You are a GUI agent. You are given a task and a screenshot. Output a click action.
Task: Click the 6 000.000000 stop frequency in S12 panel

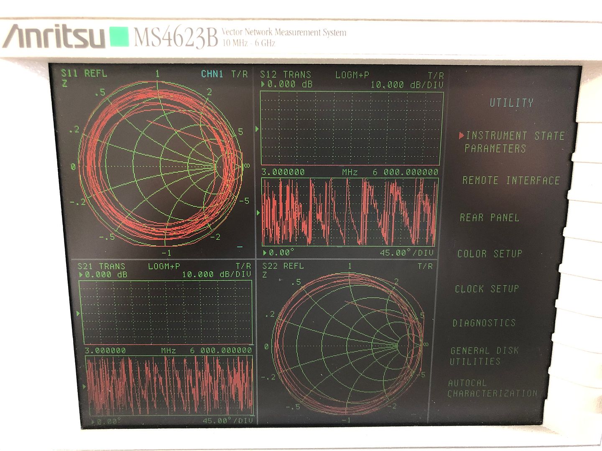coord(405,172)
